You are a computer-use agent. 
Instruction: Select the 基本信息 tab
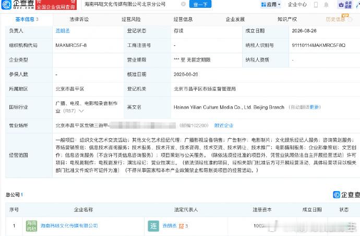click(x=27, y=19)
